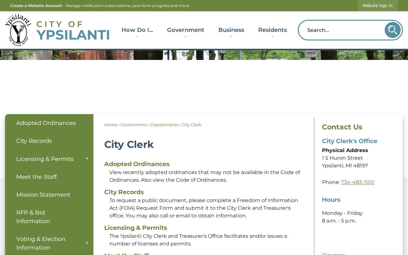Click the Hours heading
The image size is (408, 255).
click(x=331, y=200)
